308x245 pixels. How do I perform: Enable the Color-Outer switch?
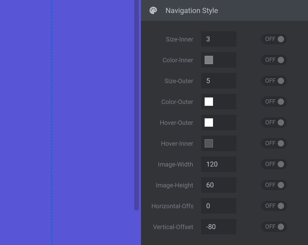click(x=274, y=102)
